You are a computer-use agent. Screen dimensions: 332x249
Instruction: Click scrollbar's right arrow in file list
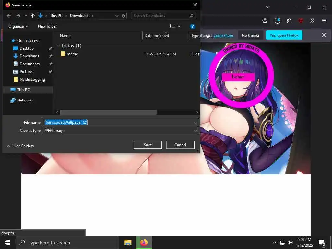pos(197,112)
